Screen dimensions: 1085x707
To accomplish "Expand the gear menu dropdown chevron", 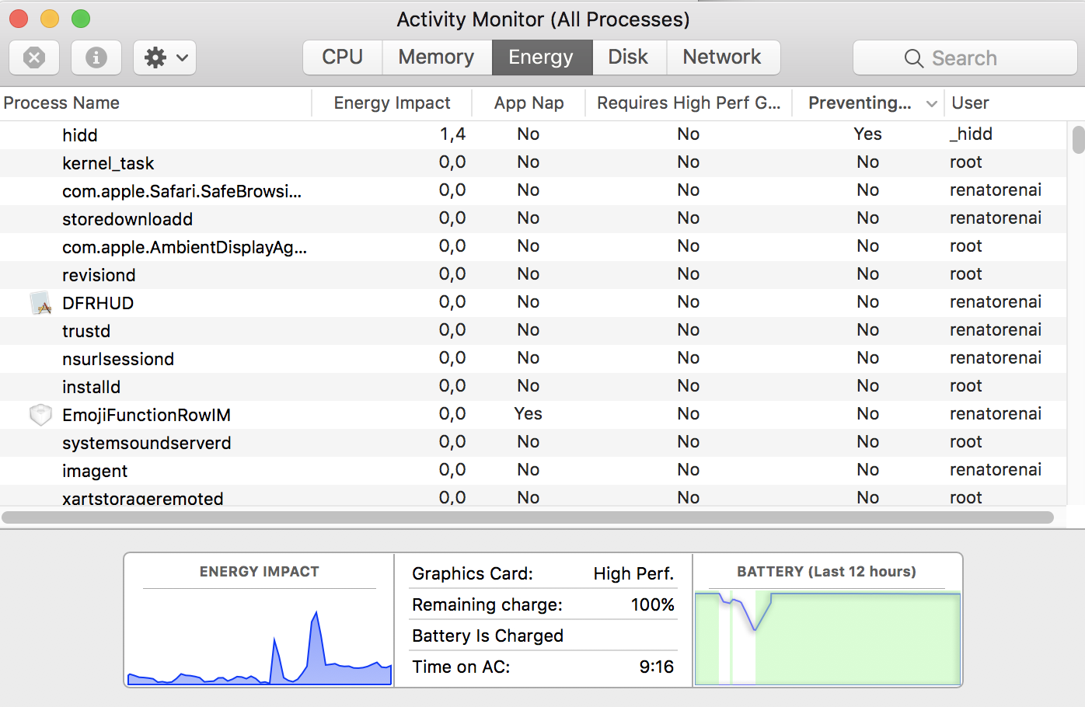I will coord(183,57).
